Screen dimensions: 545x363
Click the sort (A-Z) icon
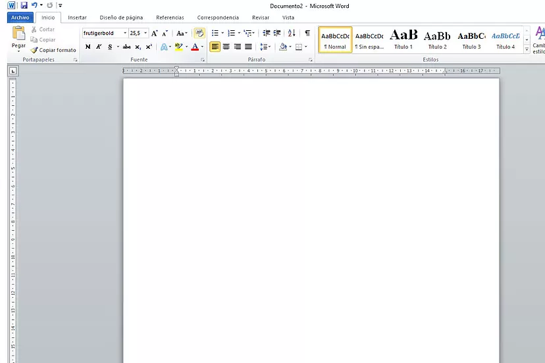(292, 33)
